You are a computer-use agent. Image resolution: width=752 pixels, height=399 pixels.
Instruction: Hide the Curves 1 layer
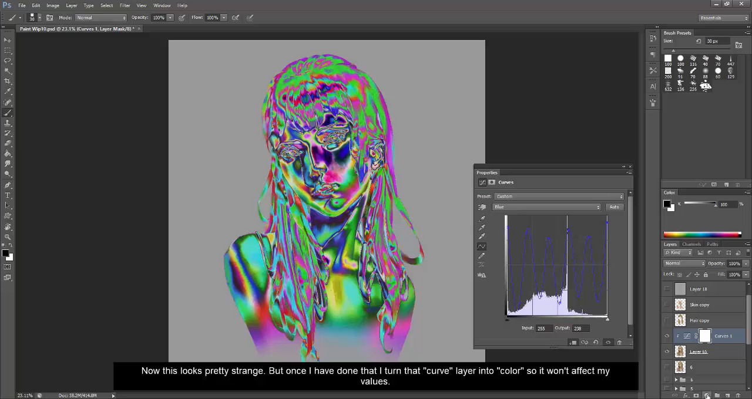point(667,336)
